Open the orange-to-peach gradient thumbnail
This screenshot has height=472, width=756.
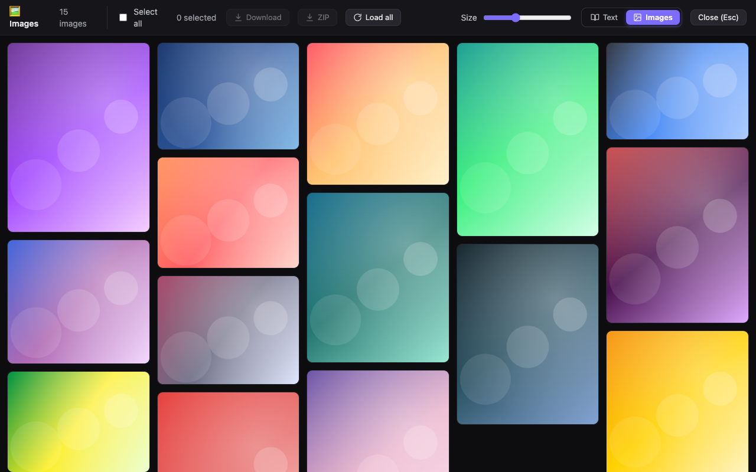coord(378,114)
